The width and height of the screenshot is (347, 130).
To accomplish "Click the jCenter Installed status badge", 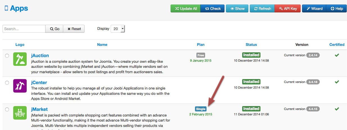I will coord(251,82).
